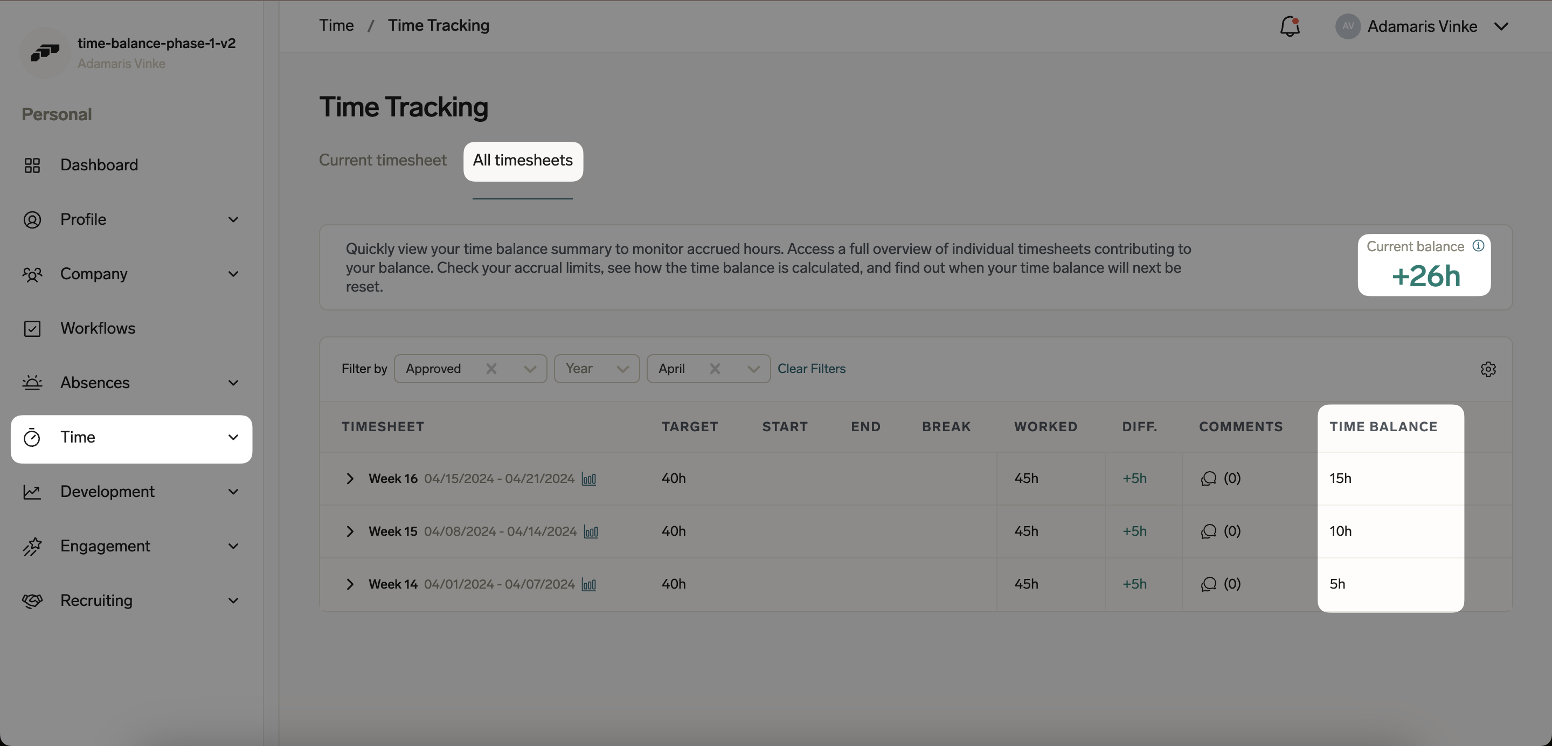The width and height of the screenshot is (1552, 746).
Task: Select the All timesheets tab
Action: pos(522,160)
